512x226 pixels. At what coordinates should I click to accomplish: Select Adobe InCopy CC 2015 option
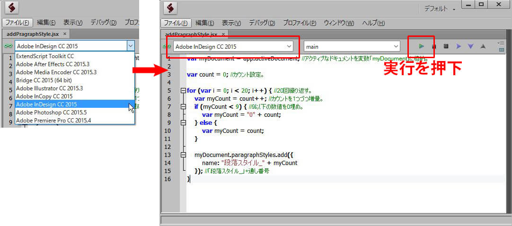coord(75,96)
